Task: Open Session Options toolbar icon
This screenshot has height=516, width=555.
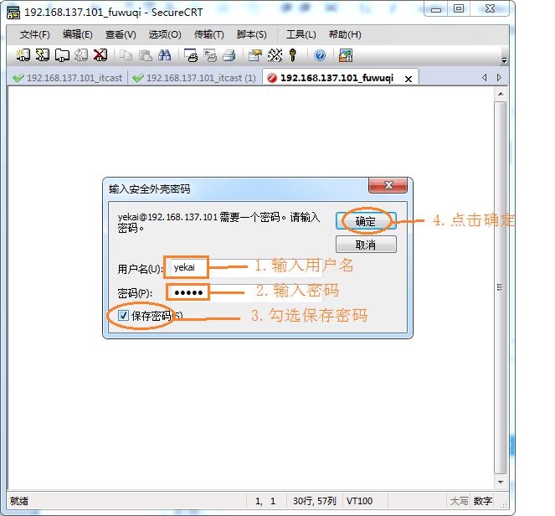Action: [x=254, y=55]
